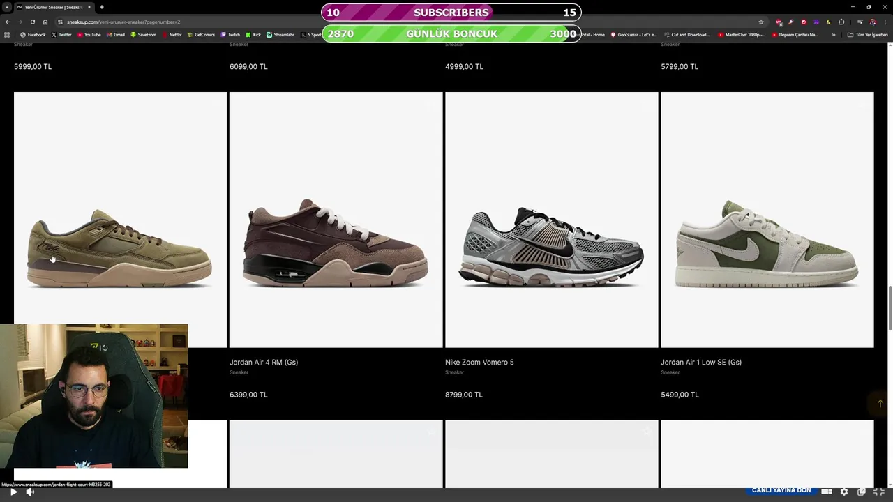
Task: Open video in pop-out mini player icon
Action: [x=862, y=492]
